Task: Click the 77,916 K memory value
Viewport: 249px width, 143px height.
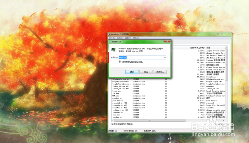Action: pos(201,98)
